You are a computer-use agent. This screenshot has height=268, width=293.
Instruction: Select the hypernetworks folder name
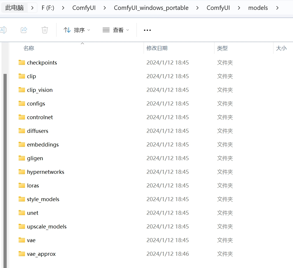point(46,172)
